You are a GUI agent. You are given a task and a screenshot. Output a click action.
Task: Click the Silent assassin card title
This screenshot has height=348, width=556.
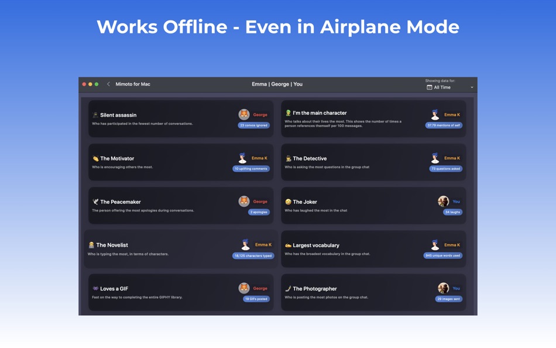118,115
